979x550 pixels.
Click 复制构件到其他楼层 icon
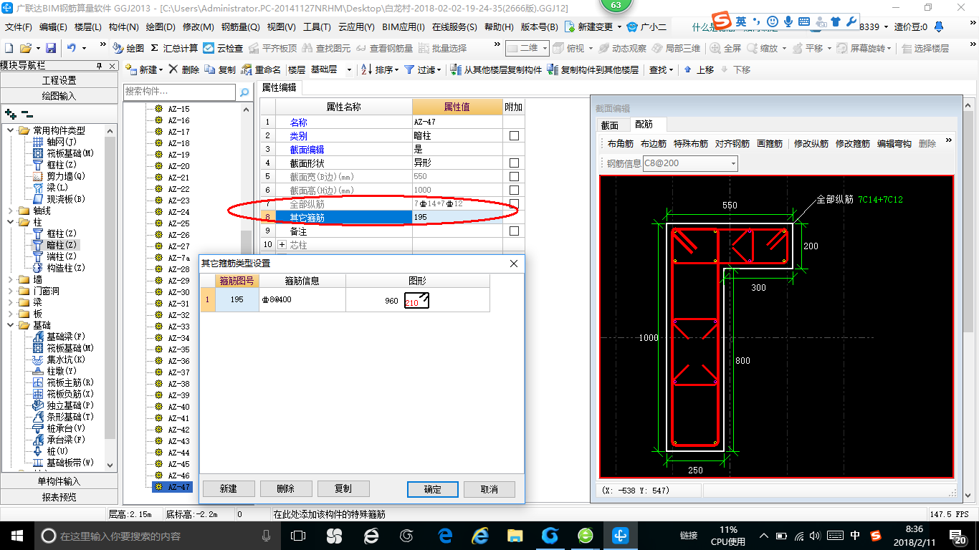pos(593,69)
